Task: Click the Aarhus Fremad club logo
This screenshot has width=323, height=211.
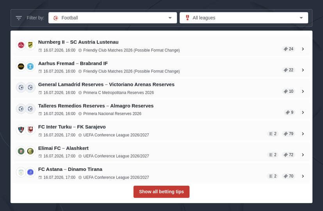Action: pos(21,66)
